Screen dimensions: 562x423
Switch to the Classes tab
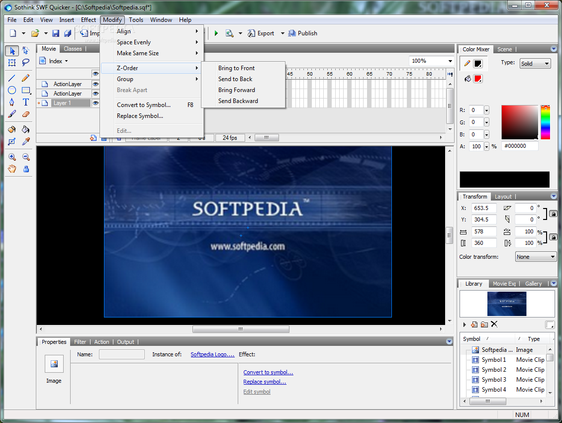pos(73,49)
